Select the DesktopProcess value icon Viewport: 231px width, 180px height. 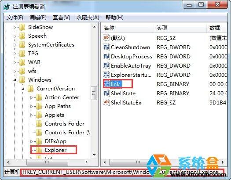pos(106,57)
